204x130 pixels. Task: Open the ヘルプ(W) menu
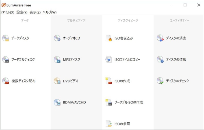tap(49, 12)
